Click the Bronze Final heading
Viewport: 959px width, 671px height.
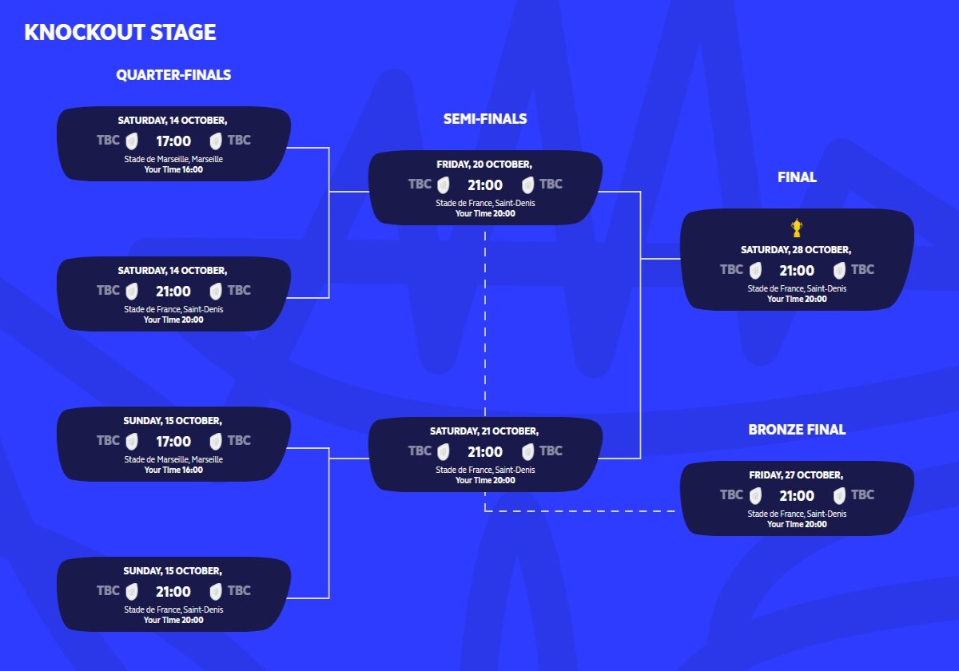(x=797, y=430)
